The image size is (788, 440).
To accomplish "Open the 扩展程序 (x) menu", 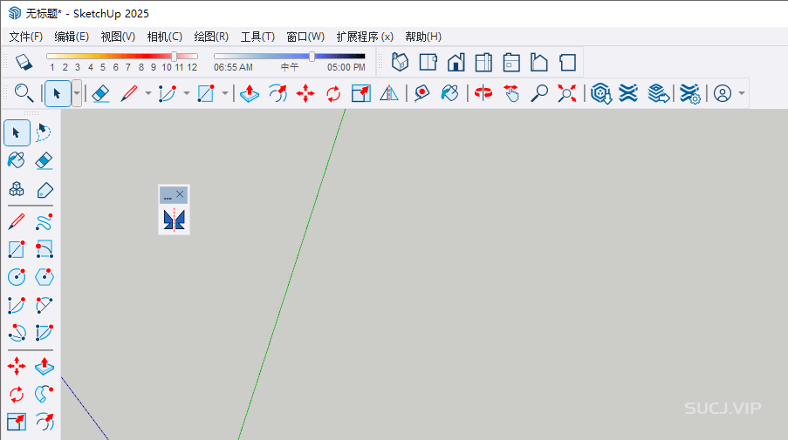I will pyautogui.click(x=364, y=37).
